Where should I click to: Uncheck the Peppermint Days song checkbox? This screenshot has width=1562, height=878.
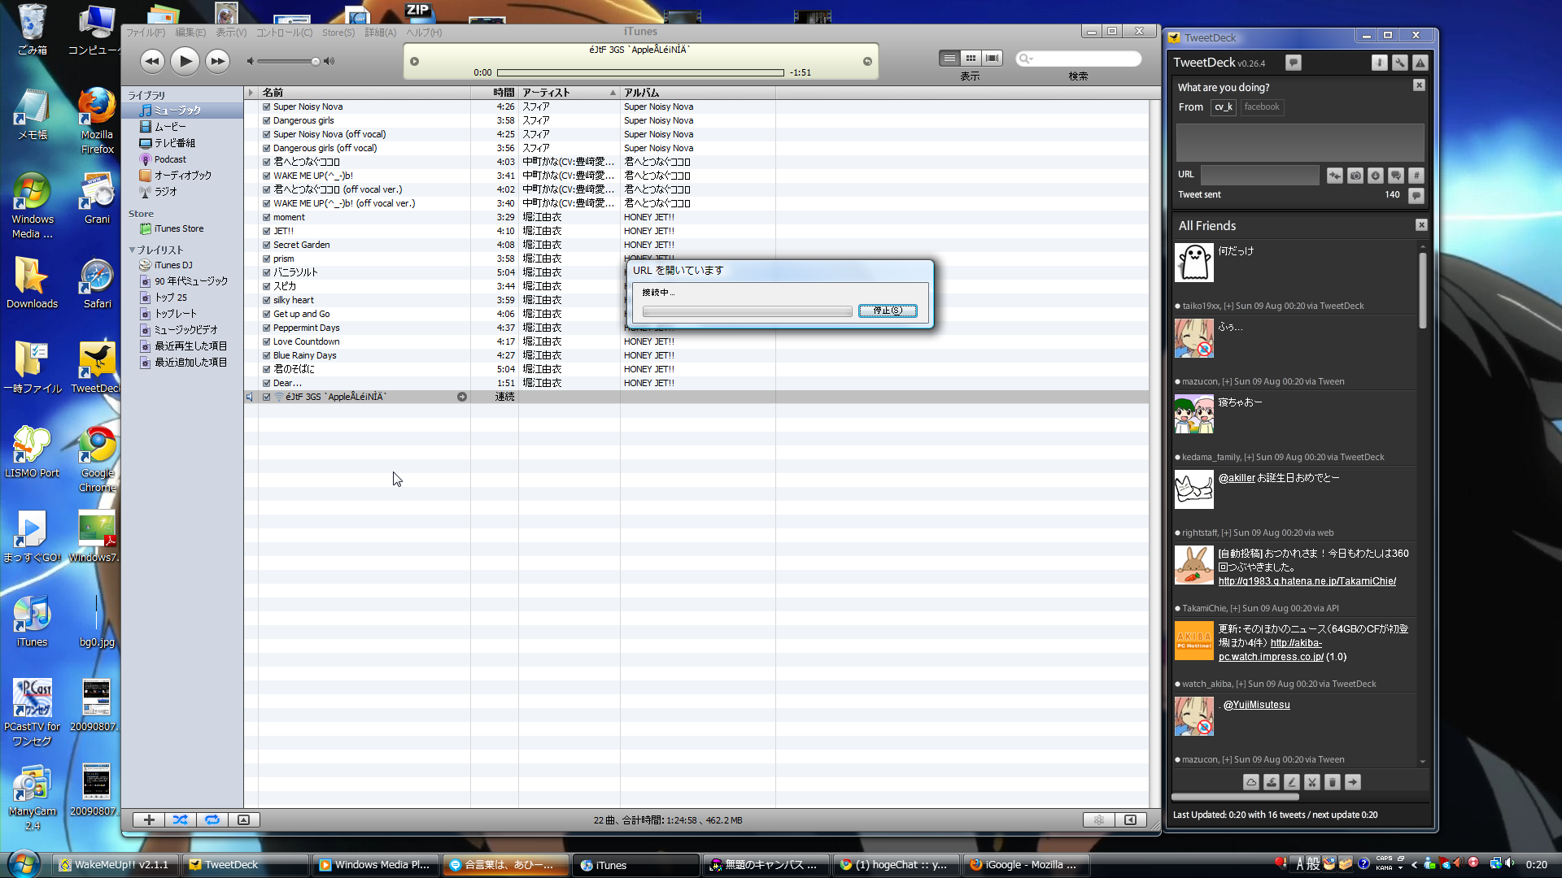pyautogui.click(x=266, y=328)
